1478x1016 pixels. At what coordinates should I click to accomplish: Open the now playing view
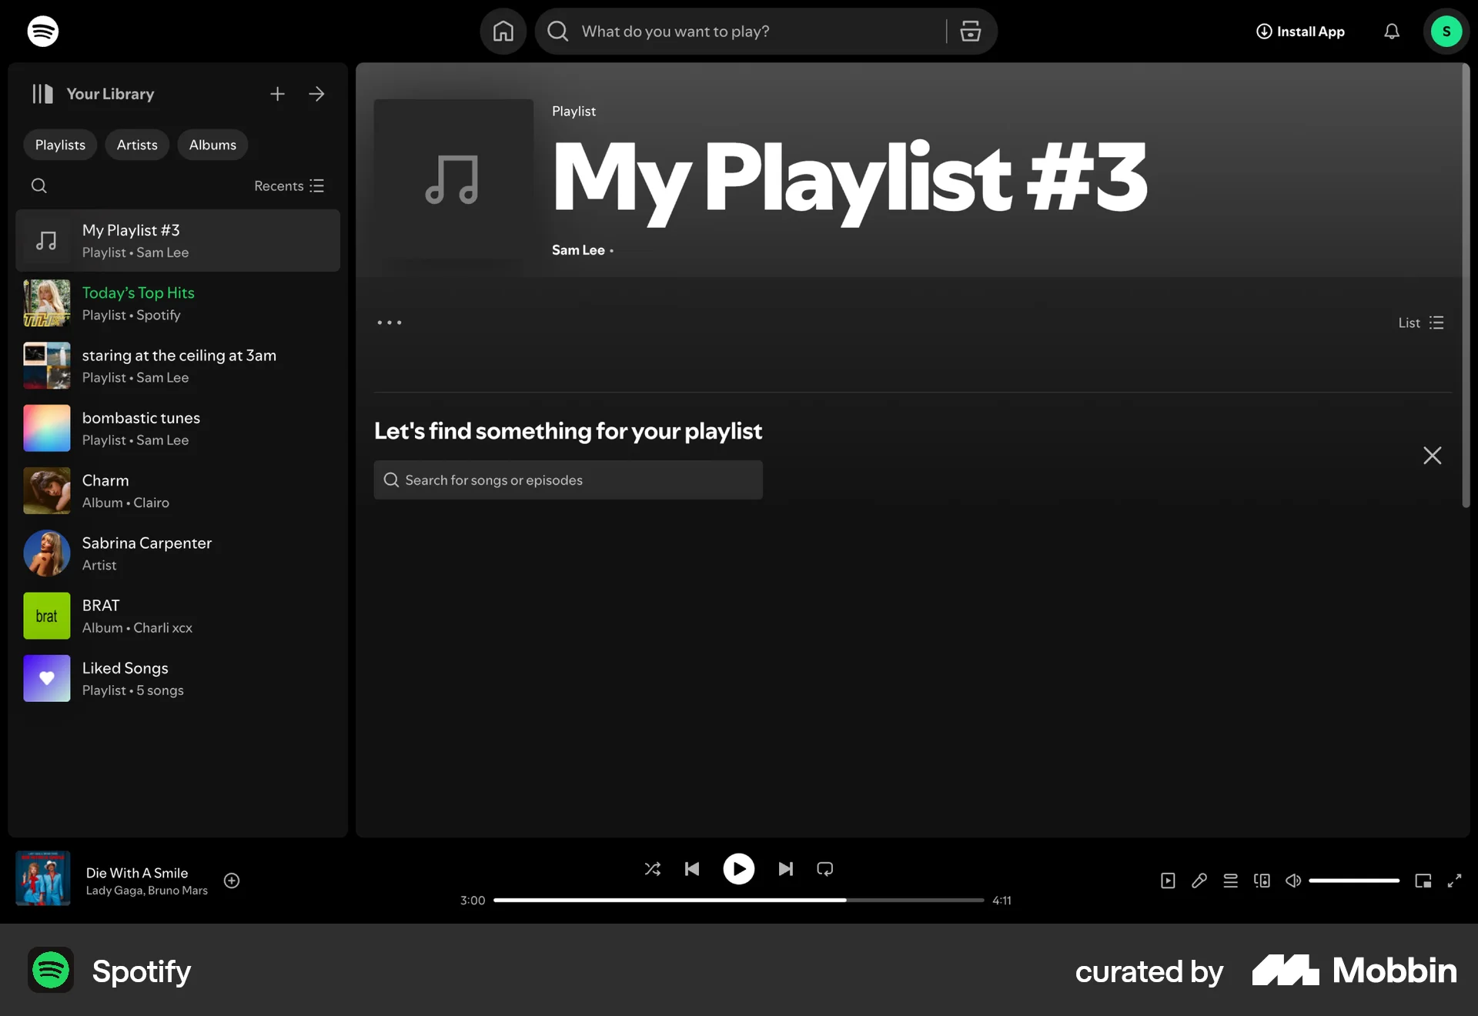pos(1168,881)
